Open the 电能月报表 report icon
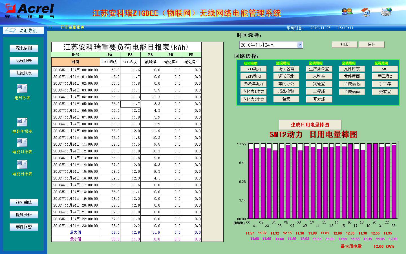406x254 pixels. pos(22,143)
